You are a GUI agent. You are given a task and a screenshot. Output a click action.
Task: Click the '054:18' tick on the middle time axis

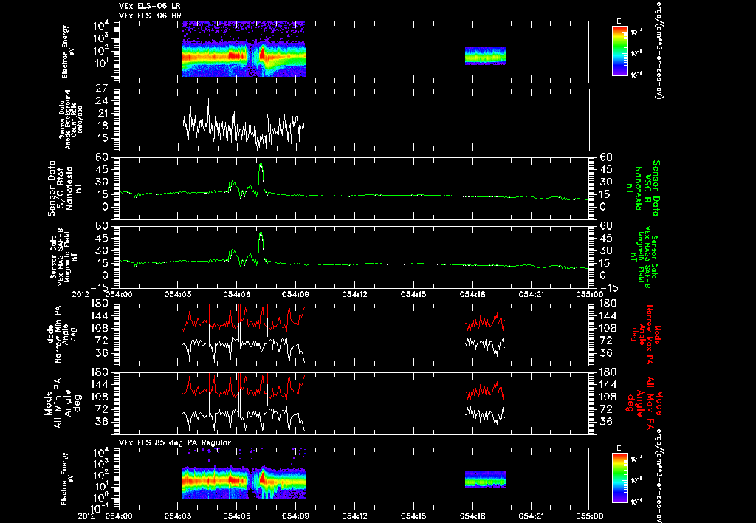(x=472, y=294)
